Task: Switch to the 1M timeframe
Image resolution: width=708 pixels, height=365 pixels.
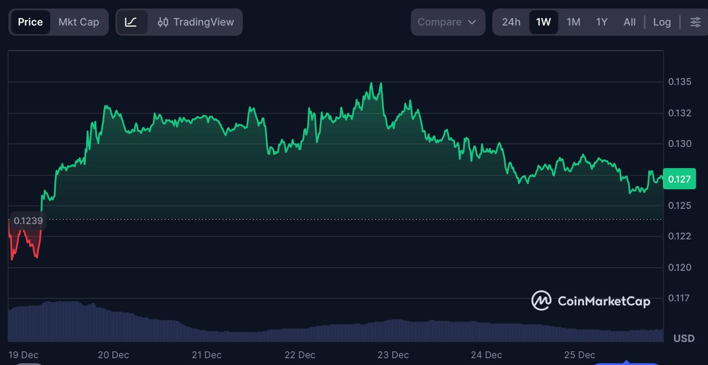Action: 573,22
